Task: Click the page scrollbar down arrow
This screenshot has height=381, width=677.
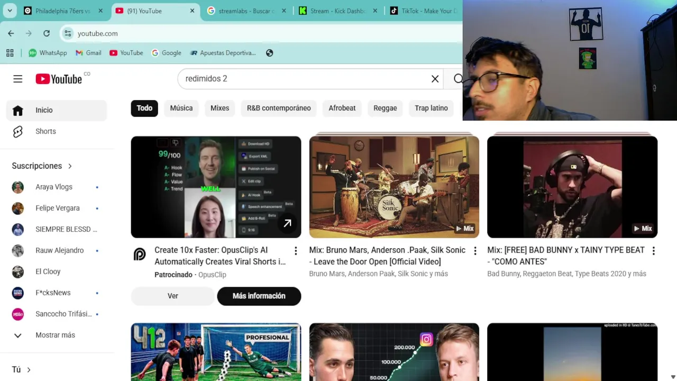Action: tap(673, 377)
